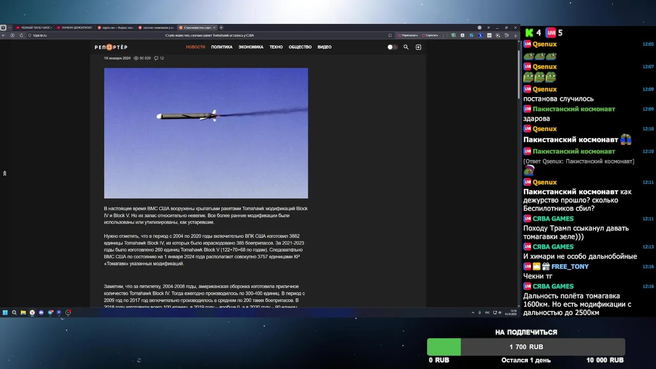Click username FREE_TONY in chat
This screenshot has width=656, height=369.
(x=570, y=266)
